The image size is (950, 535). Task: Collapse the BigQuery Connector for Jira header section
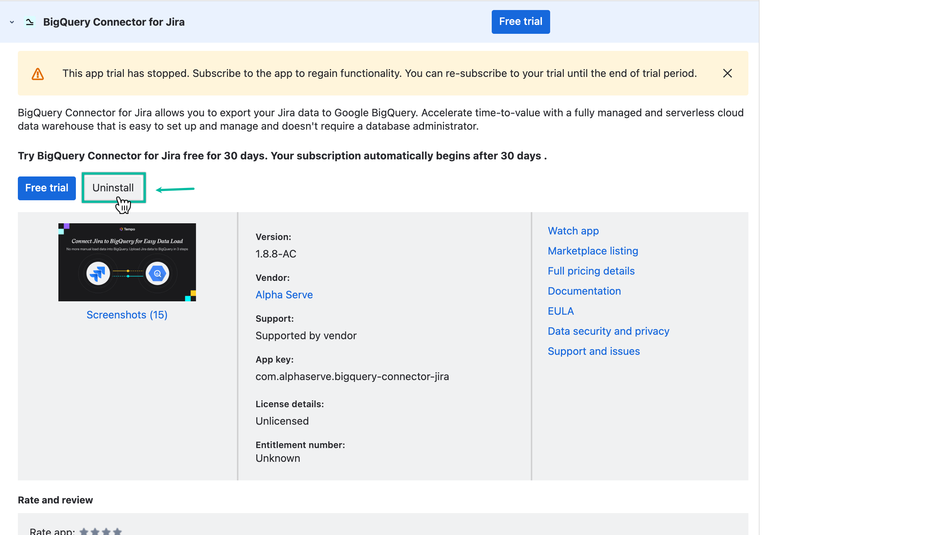point(11,22)
